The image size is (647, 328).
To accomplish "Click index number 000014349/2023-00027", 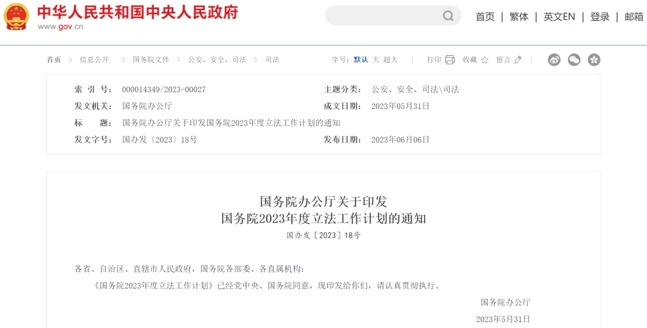I will (x=164, y=89).
